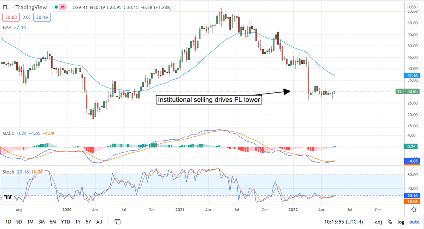
Task: Click the blue 37.16 EMA axis label
Action: pos(412,76)
